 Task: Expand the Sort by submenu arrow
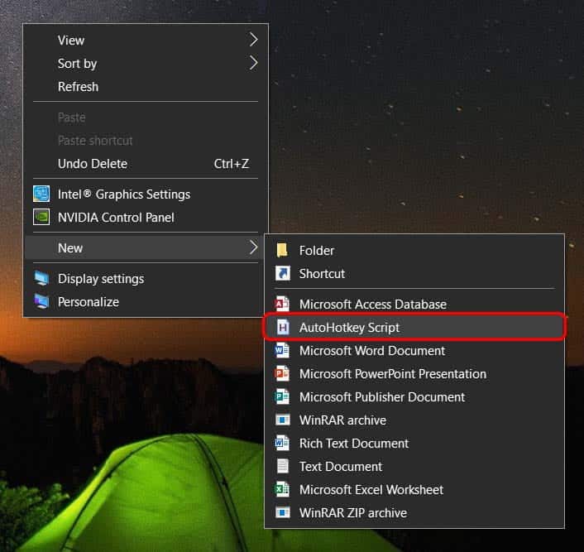[253, 63]
